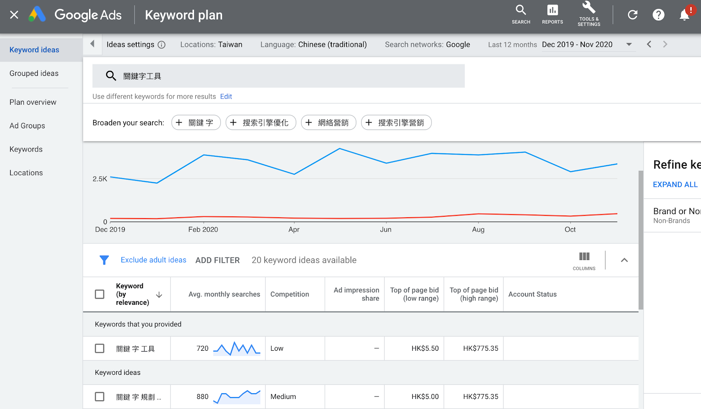This screenshot has width=701, height=409.
Task: Tick checkbox for 關鍵字規劃 row
Action: tap(100, 397)
